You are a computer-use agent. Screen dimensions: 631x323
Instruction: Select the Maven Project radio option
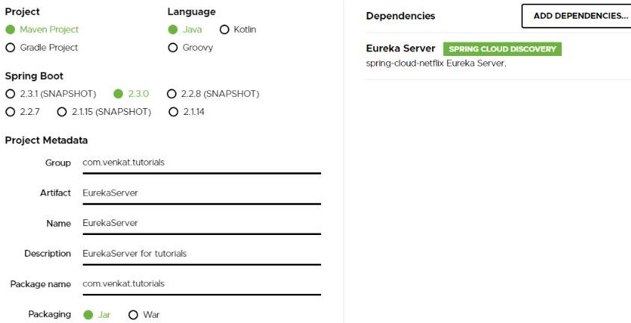[x=10, y=30]
